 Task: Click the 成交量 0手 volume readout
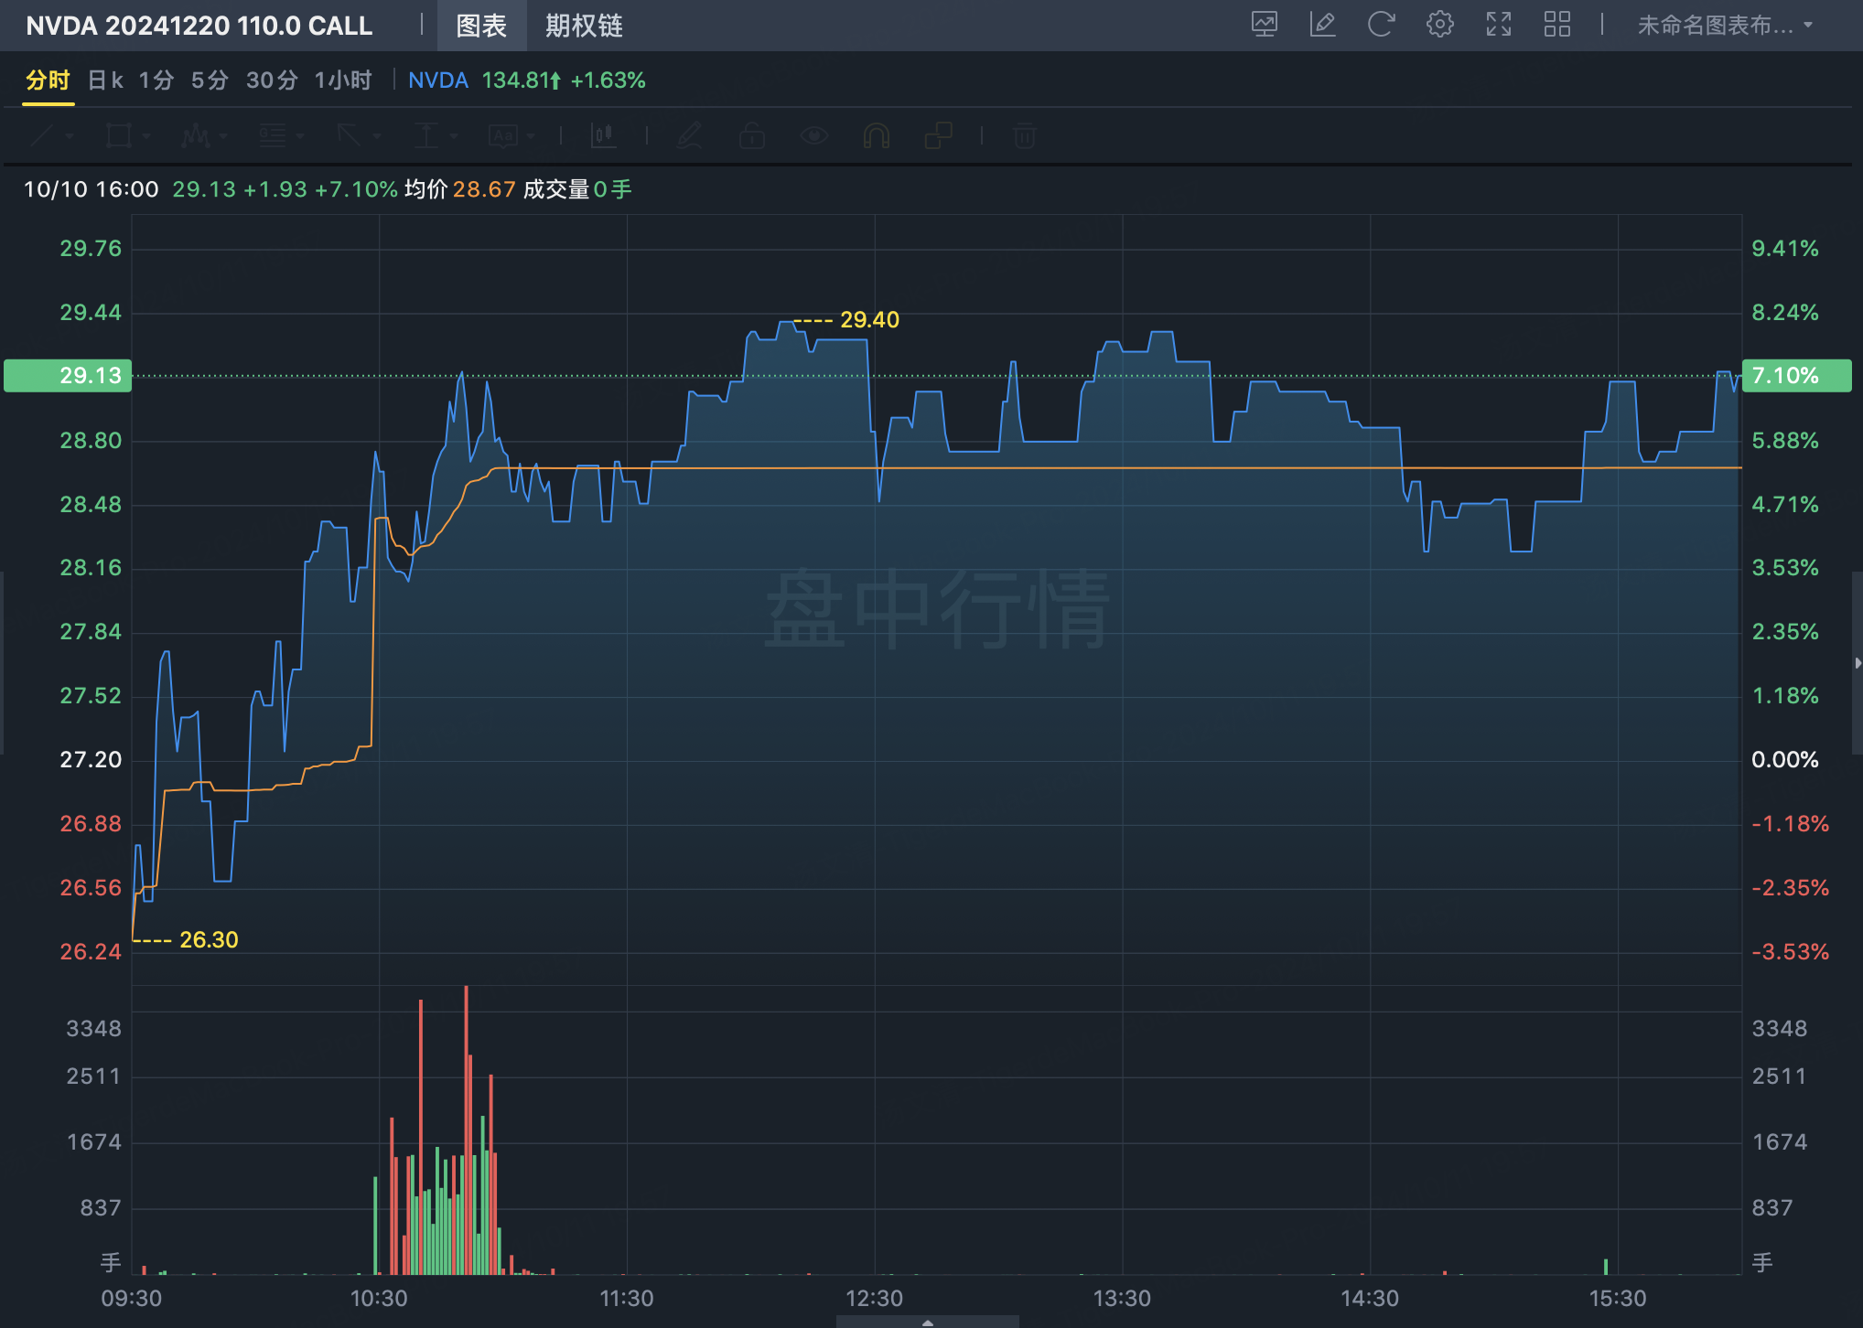(x=577, y=189)
